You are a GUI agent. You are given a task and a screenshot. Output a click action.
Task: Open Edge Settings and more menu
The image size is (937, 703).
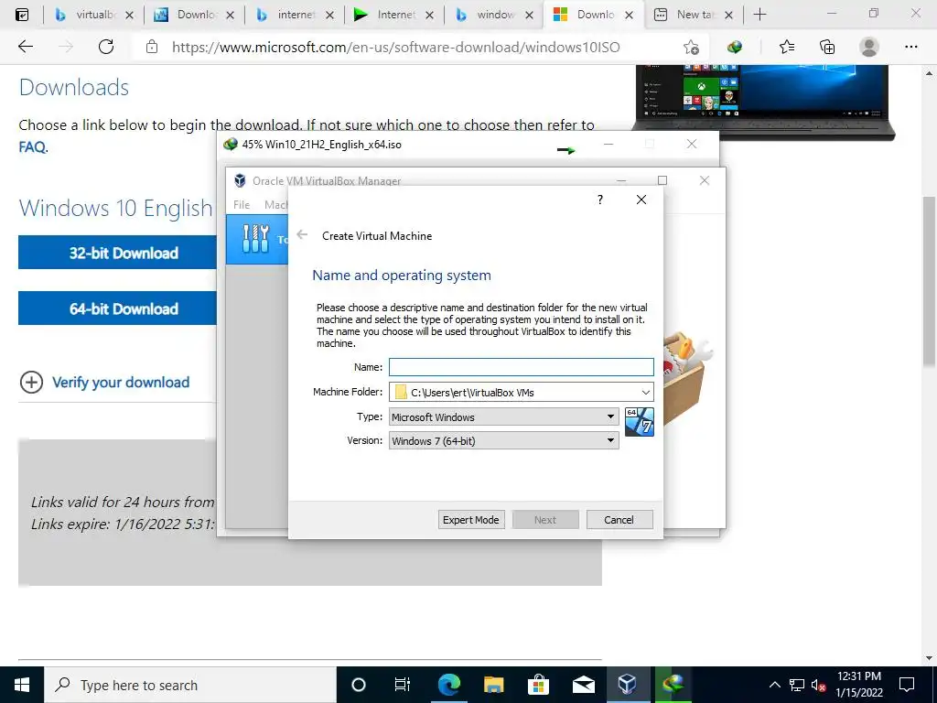point(910,48)
